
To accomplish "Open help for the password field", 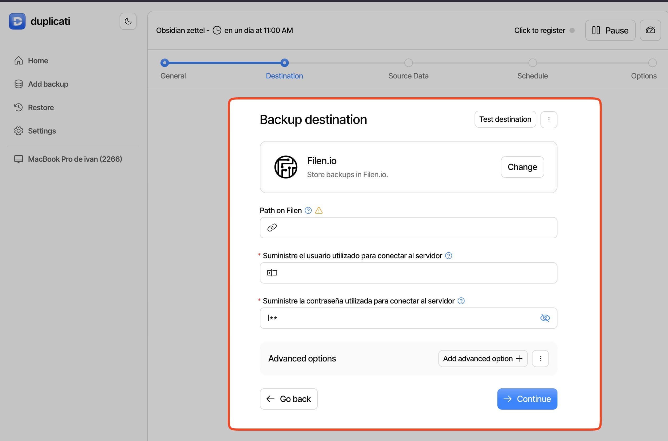I will pyautogui.click(x=461, y=301).
